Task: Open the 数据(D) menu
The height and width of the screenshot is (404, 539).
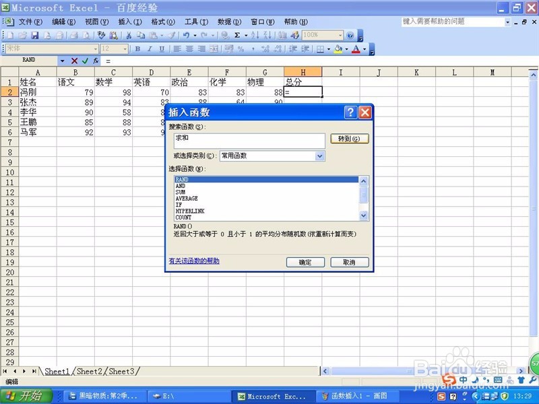Action: [229, 22]
